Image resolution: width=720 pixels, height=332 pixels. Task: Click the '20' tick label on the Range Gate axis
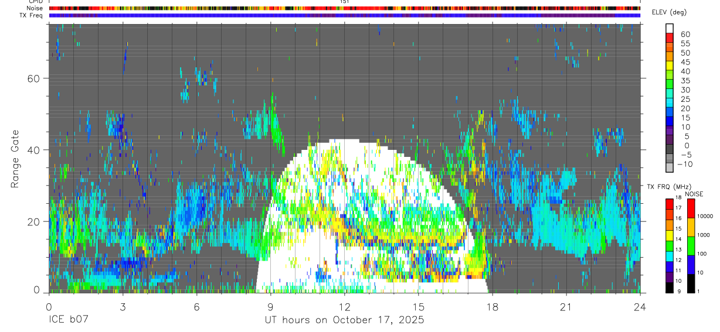pos(34,221)
